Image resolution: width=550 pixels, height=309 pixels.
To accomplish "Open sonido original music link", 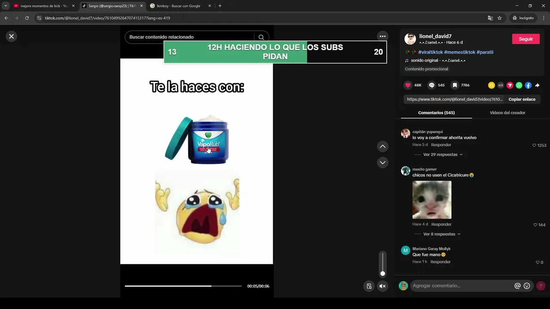I will tap(438, 61).
